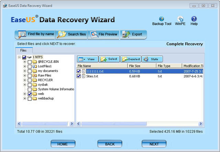Click the Deselect button

(131, 59)
